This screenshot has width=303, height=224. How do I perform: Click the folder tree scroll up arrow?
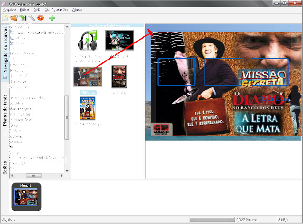[x=67, y=26]
